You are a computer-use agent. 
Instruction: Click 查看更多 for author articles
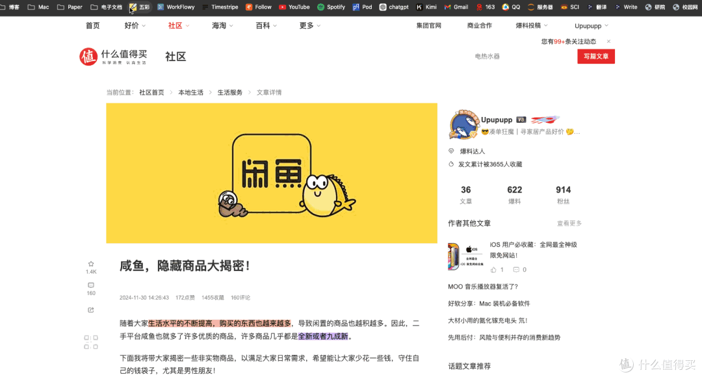tap(569, 223)
